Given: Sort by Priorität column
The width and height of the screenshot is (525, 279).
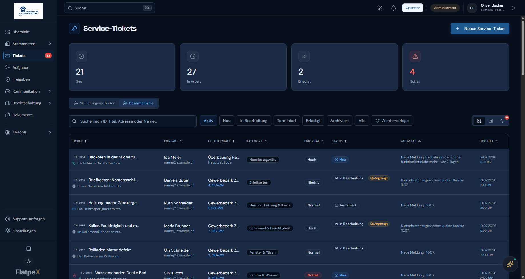Looking at the screenshot, I should point(314,141).
